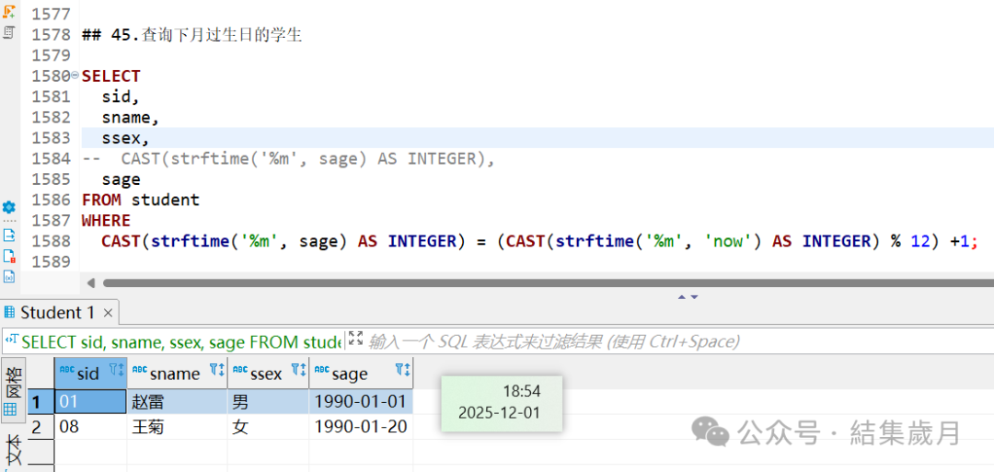Click the date cell 1990-01-01
The width and height of the screenshot is (994, 472).
361,402
